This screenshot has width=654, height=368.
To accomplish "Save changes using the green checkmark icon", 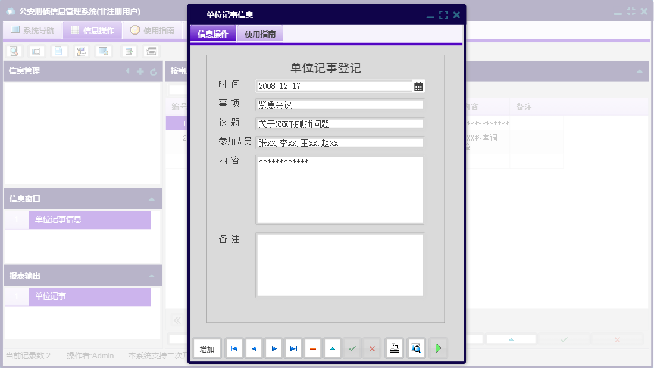I will tap(352, 348).
